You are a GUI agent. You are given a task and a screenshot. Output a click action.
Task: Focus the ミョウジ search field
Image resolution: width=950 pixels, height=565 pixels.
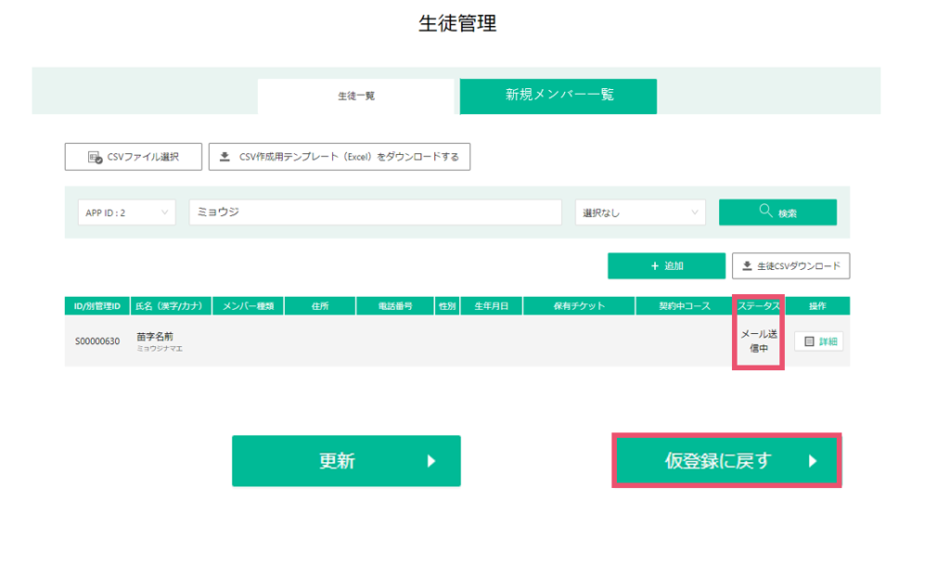pyautogui.click(x=375, y=212)
